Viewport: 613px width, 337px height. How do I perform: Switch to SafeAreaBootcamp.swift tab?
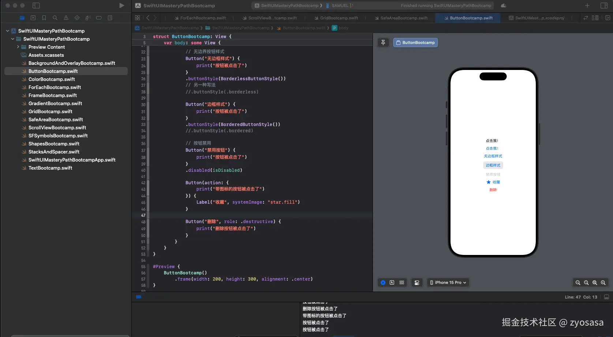click(403, 18)
